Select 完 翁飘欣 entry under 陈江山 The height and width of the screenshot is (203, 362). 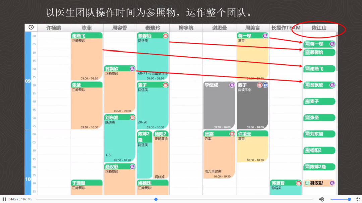[319, 85]
